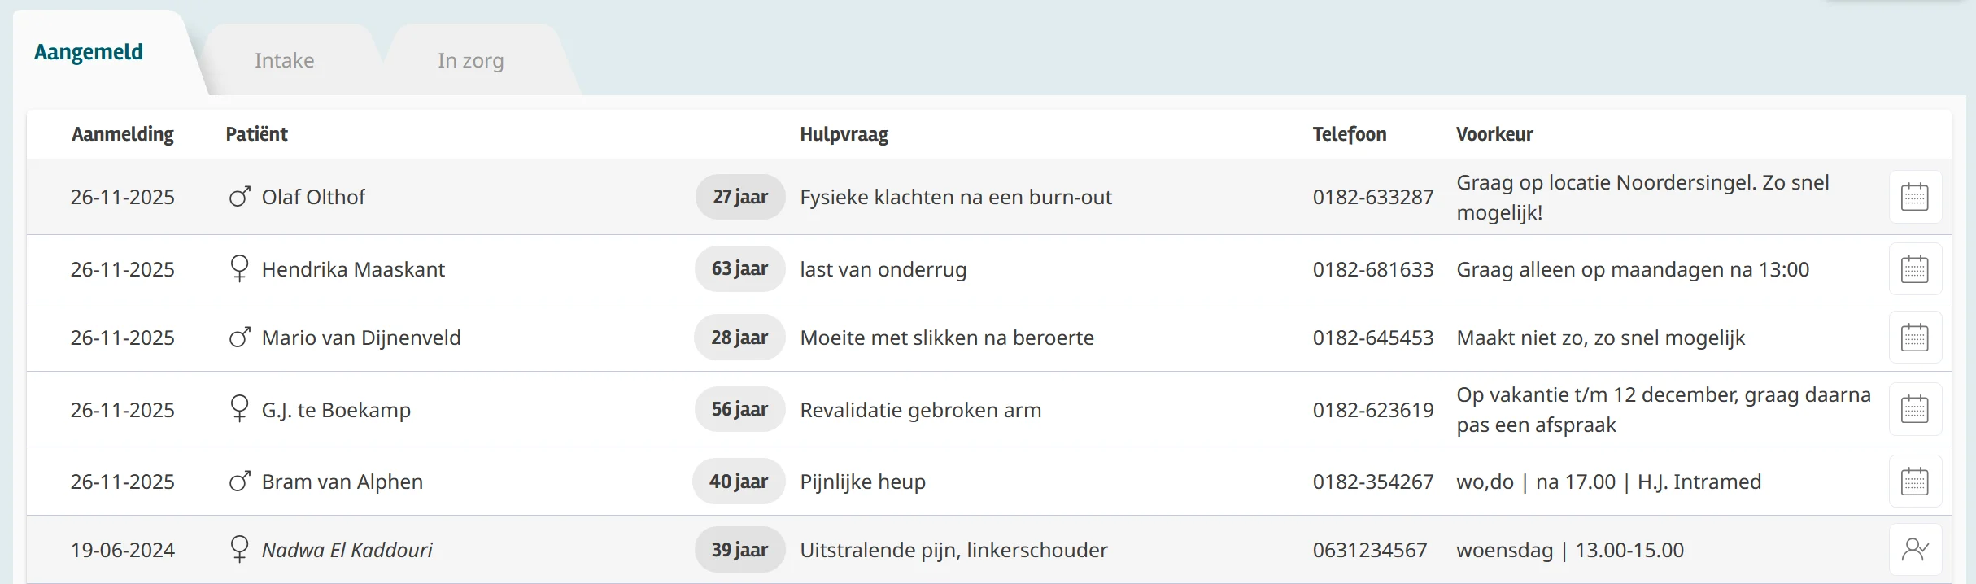Open calendar icon for Olaf Olthof
This screenshot has height=584, width=1976.
[1914, 197]
